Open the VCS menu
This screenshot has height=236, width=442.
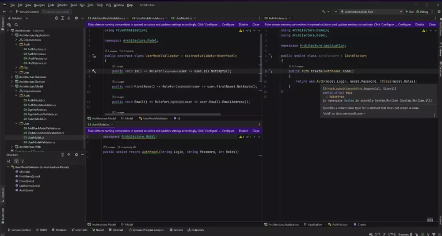[x=108, y=5]
